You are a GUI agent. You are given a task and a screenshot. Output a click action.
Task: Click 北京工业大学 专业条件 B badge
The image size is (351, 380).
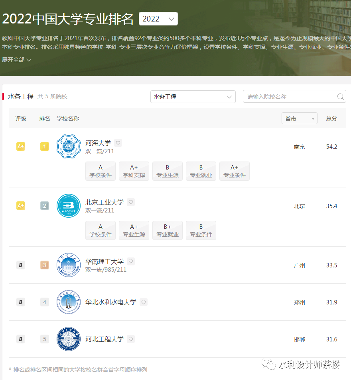(x=201, y=230)
